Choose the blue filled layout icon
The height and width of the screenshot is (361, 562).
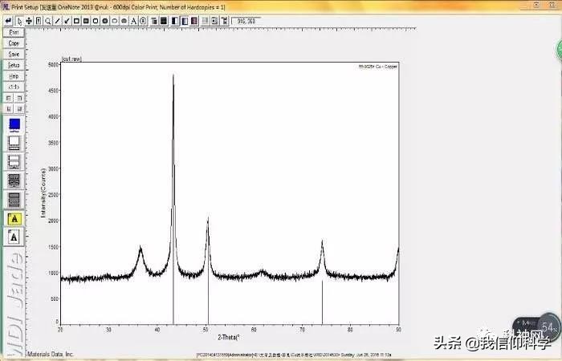pyautogui.click(x=14, y=124)
